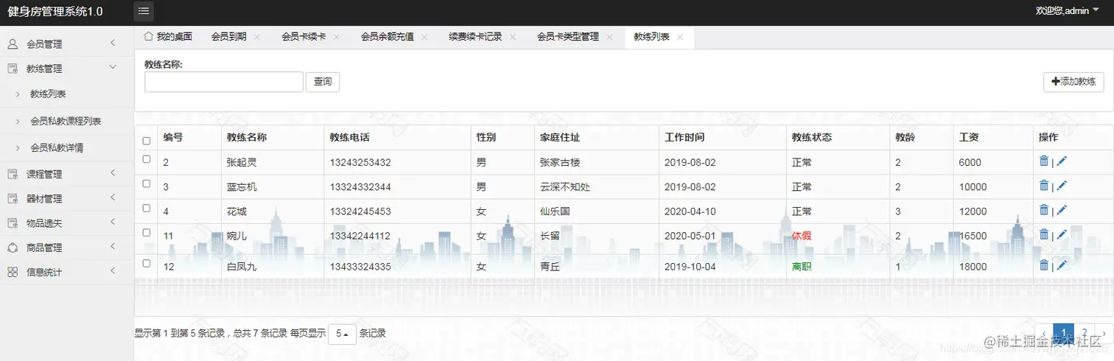
Task: Open 教练列表 in sidebar submenu
Action: 48,94
